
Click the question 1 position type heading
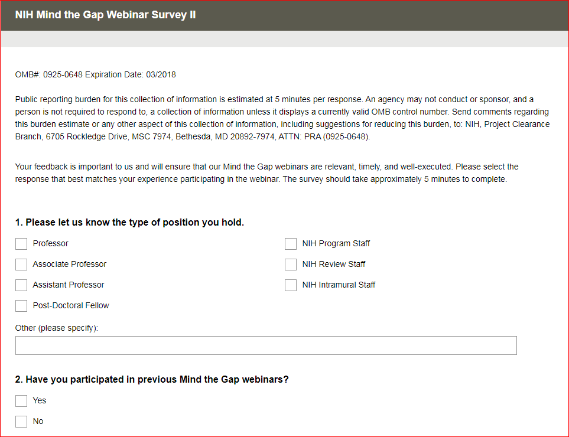129,223
